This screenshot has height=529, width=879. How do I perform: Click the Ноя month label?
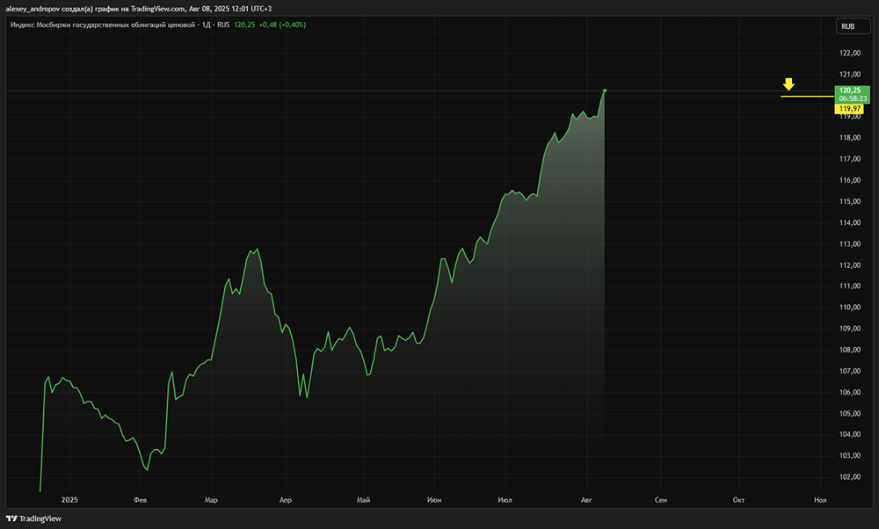(820, 500)
